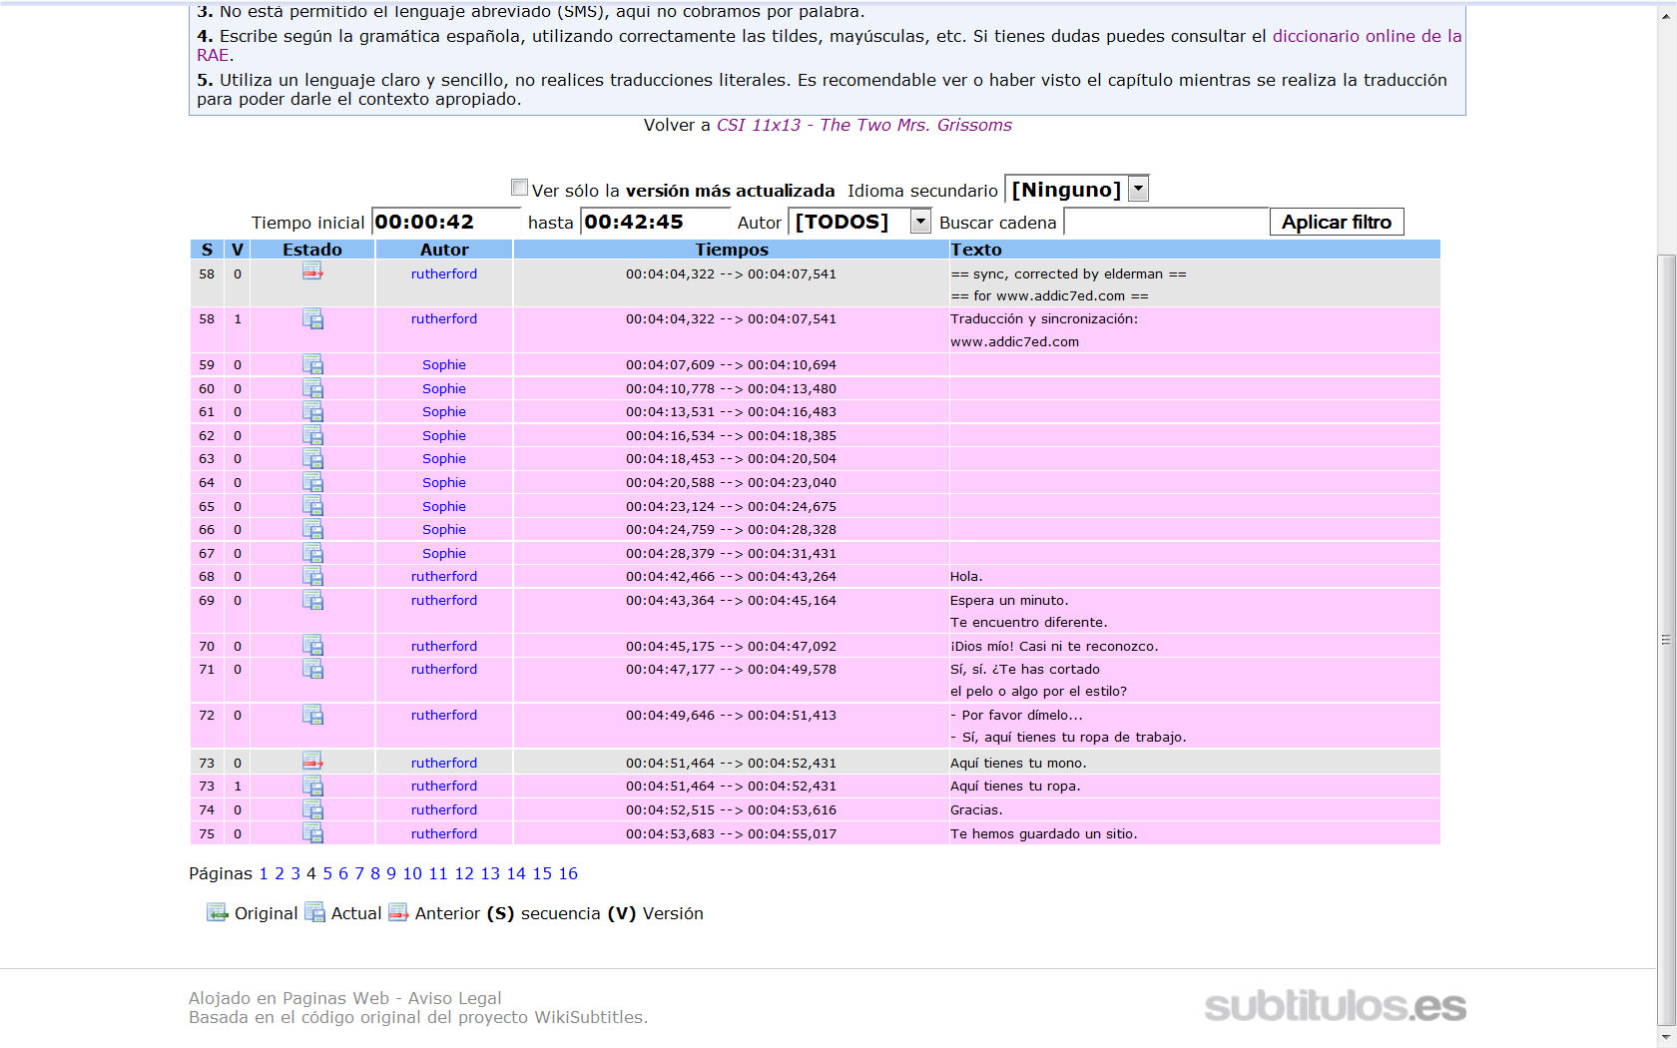Go to page 11
1677x1048 pixels.
(x=438, y=873)
